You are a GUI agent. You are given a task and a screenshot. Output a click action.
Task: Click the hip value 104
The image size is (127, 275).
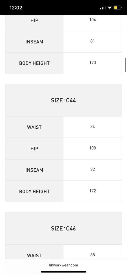coord(93,20)
